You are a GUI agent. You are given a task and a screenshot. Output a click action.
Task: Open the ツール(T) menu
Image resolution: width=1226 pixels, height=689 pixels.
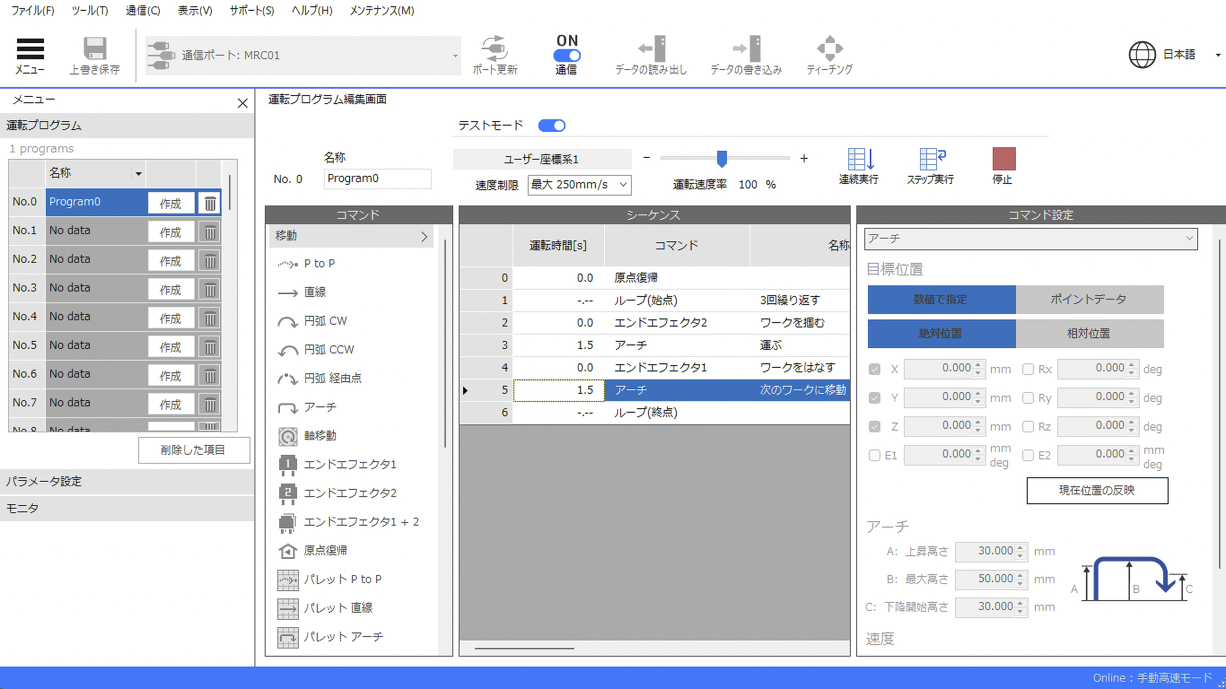point(89,10)
